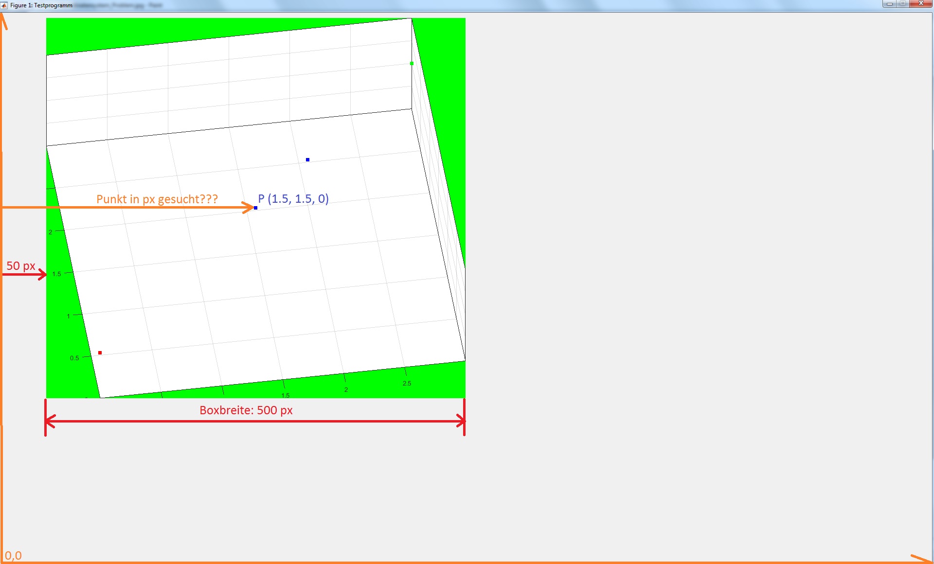This screenshot has width=934, height=564.
Task: Click the green square marker near corner
Action: coord(412,63)
